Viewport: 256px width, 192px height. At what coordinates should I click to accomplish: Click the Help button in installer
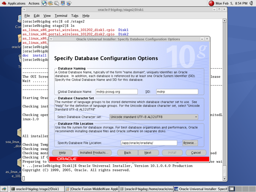(62, 153)
